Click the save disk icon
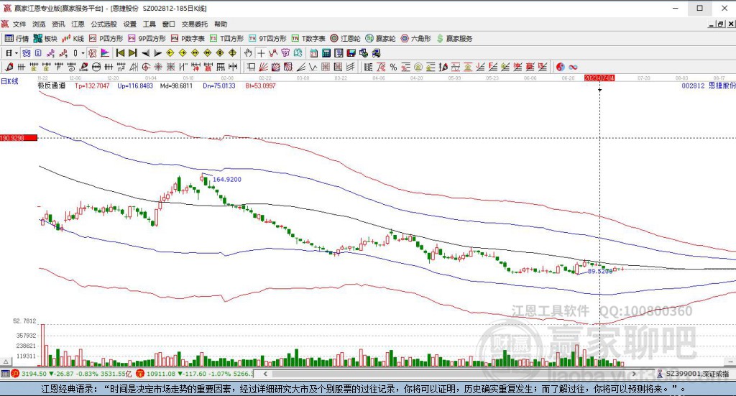 click(351, 53)
